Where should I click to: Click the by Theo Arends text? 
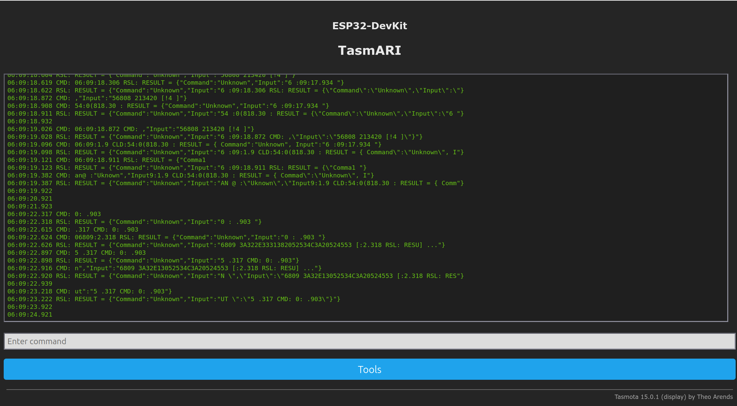[x=710, y=397]
